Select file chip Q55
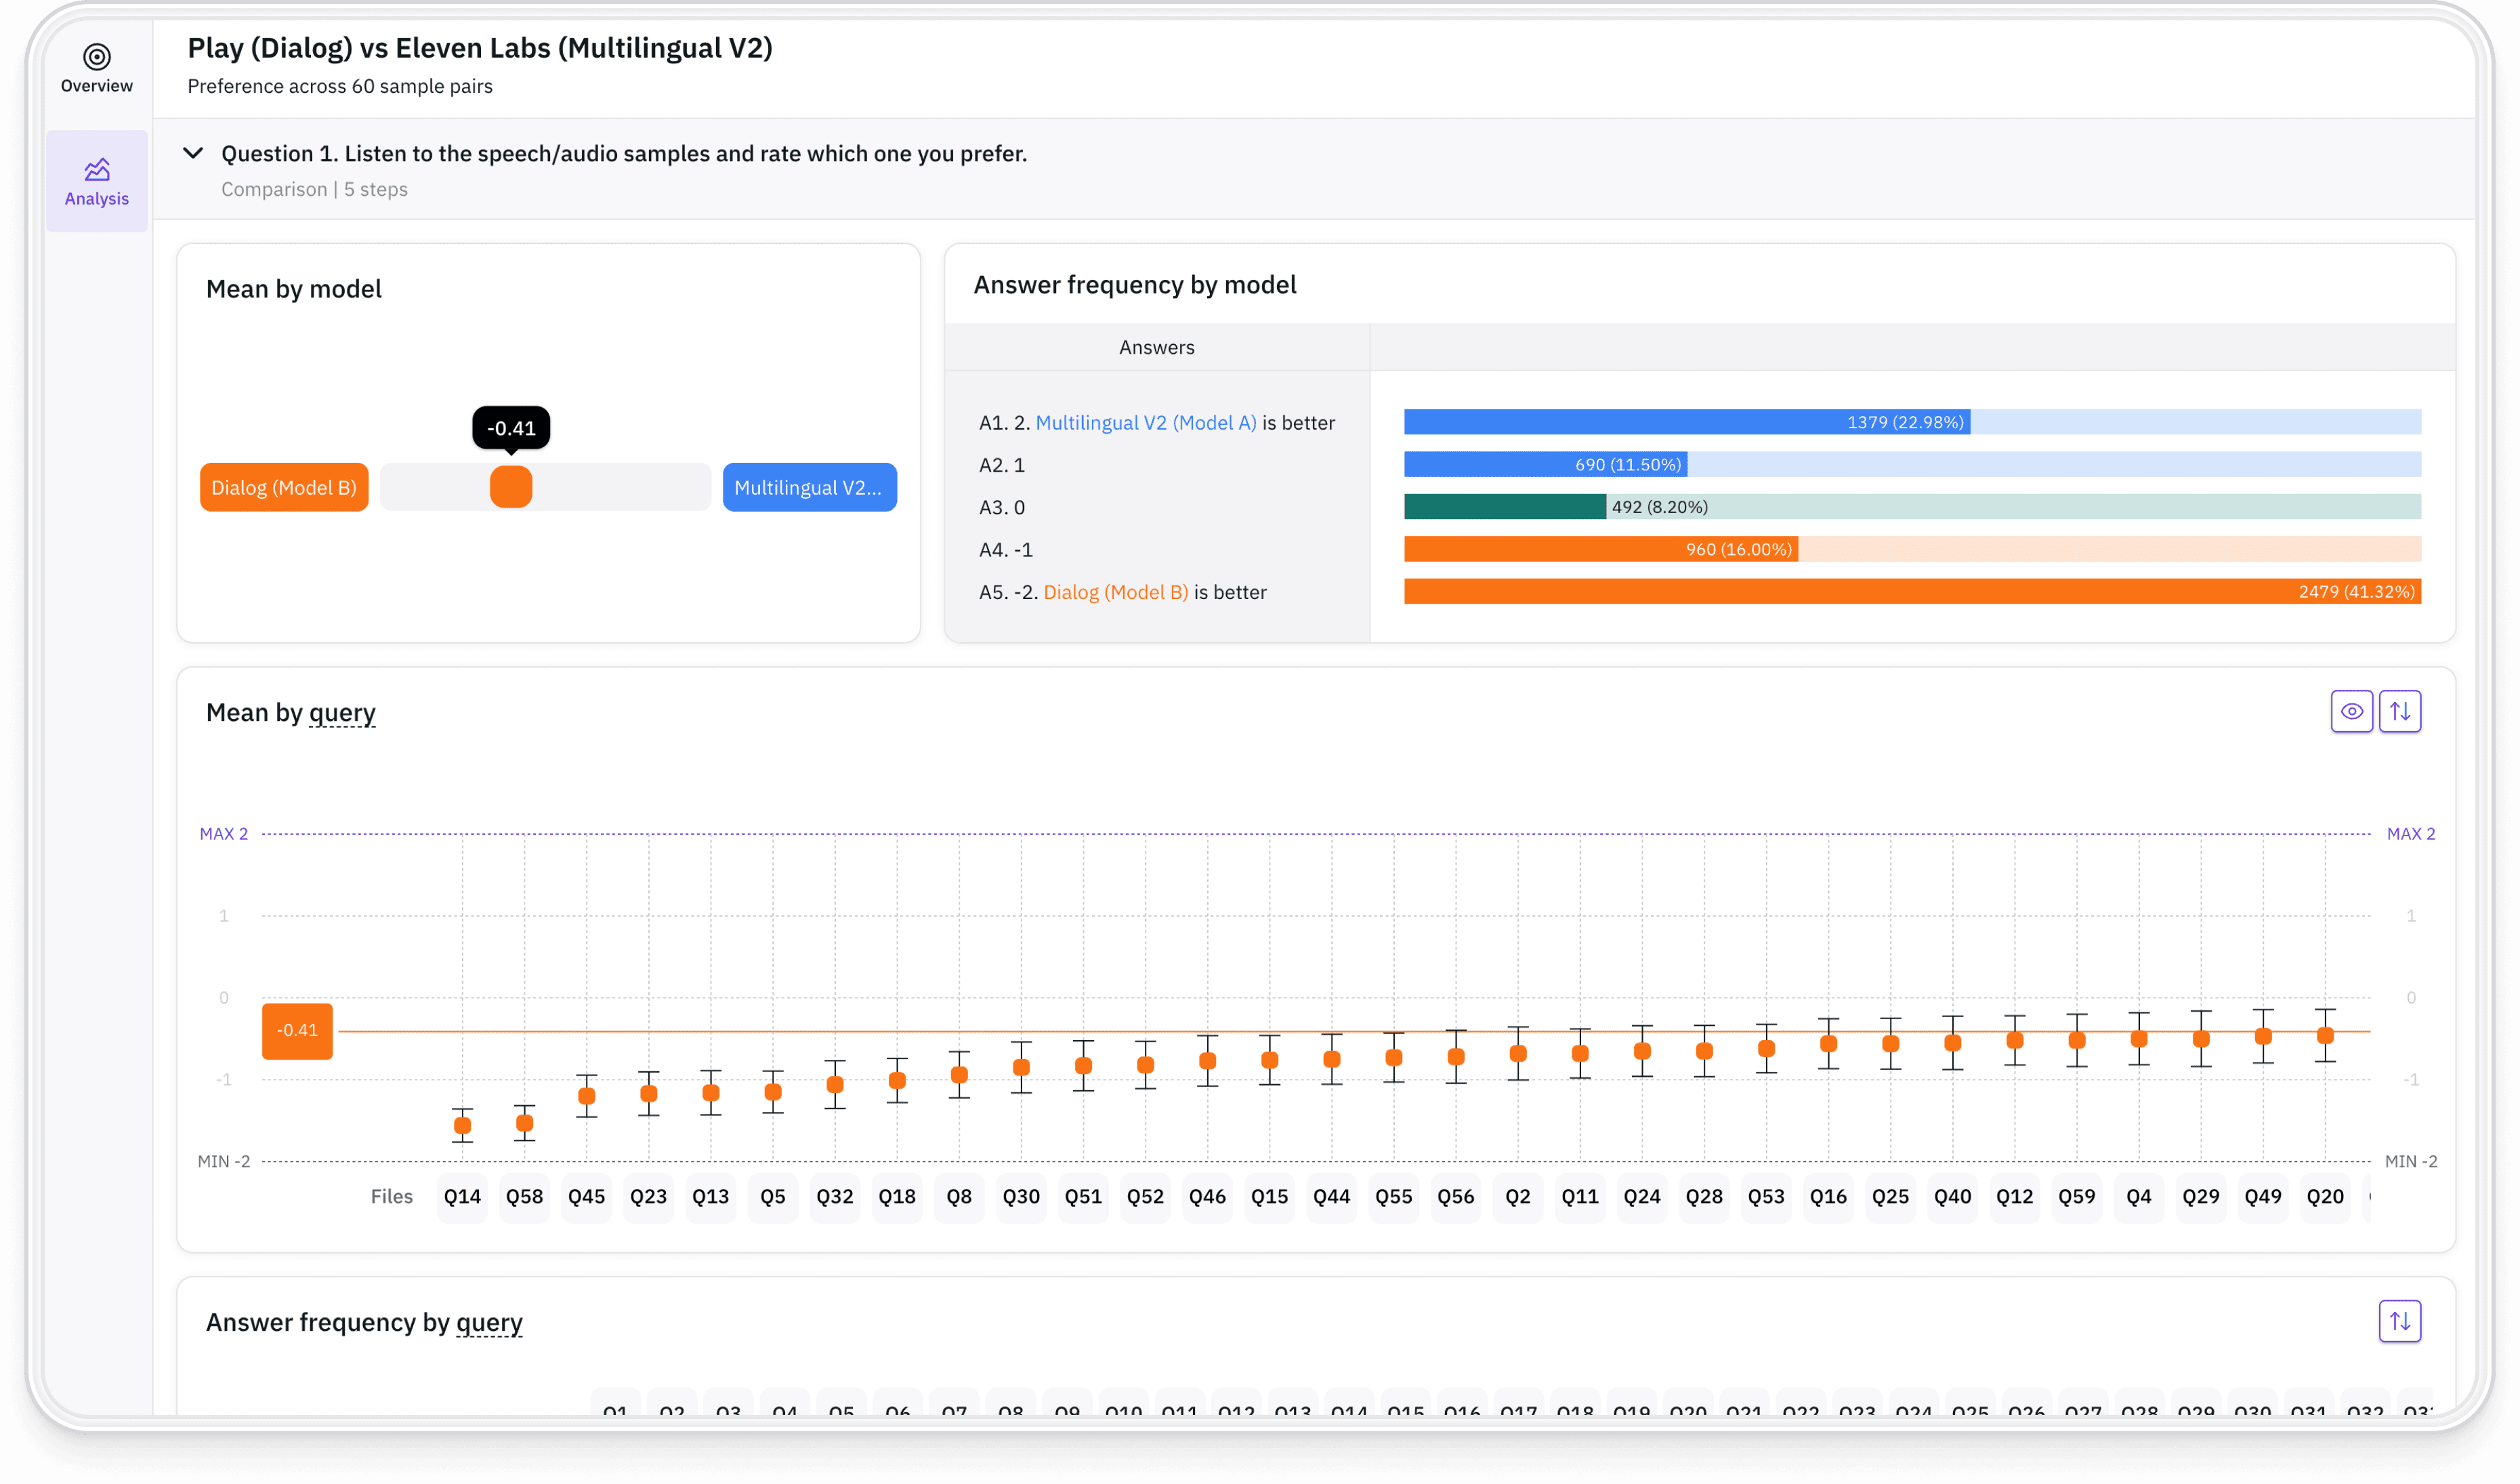This screenshot has width=2520, height=1484. (1394, 1196)
